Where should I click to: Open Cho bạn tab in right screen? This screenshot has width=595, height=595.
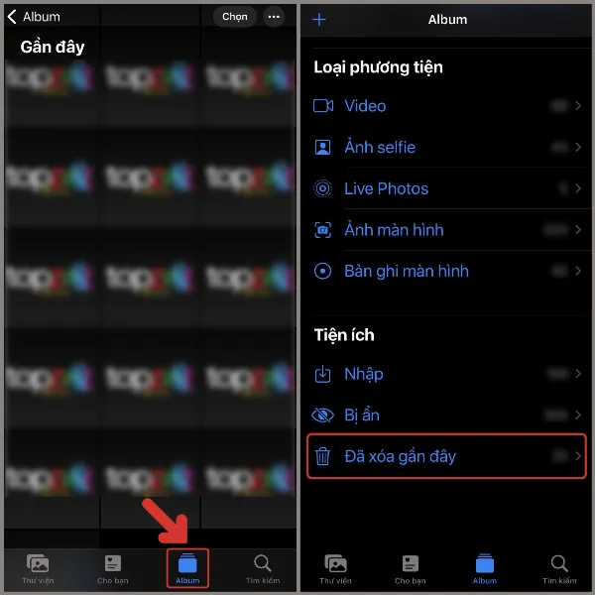click(411, 569)
